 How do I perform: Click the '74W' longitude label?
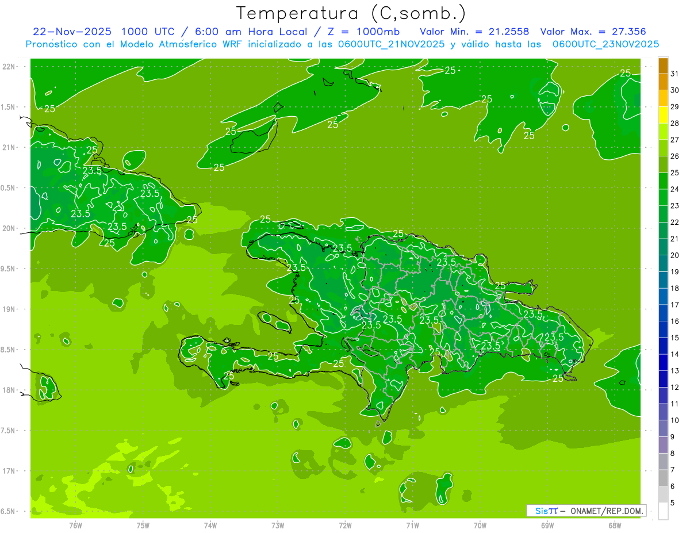point(210,525)
